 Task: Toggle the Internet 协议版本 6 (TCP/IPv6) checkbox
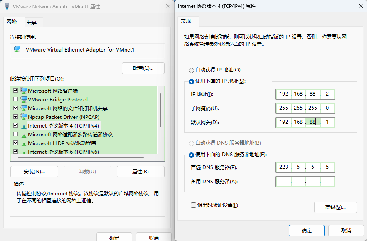(x=16, y=151)
